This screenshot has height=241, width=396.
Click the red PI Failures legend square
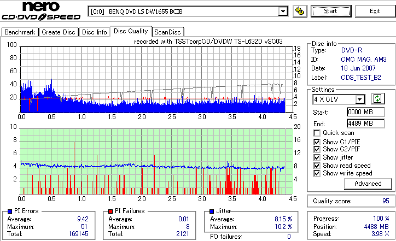click(110, 211)
